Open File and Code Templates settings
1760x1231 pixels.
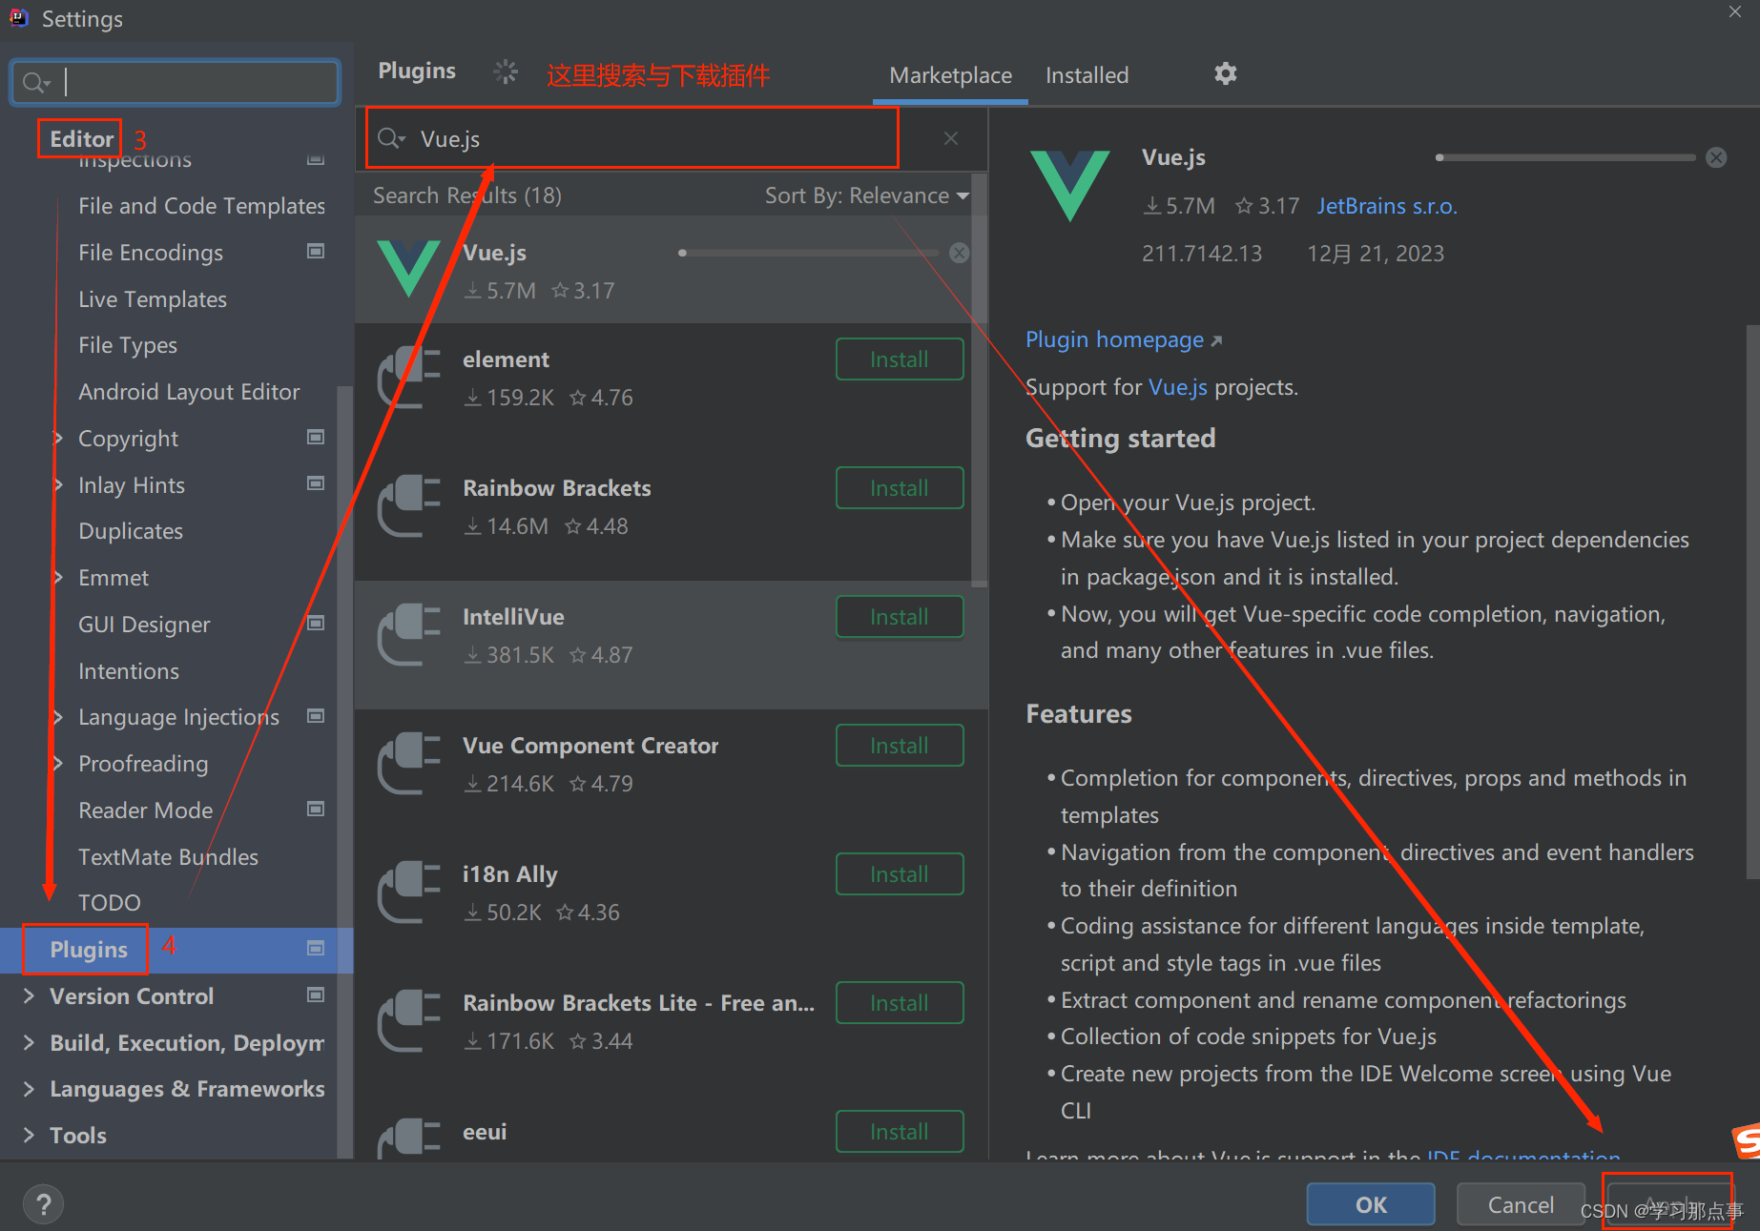click(201, 206)
